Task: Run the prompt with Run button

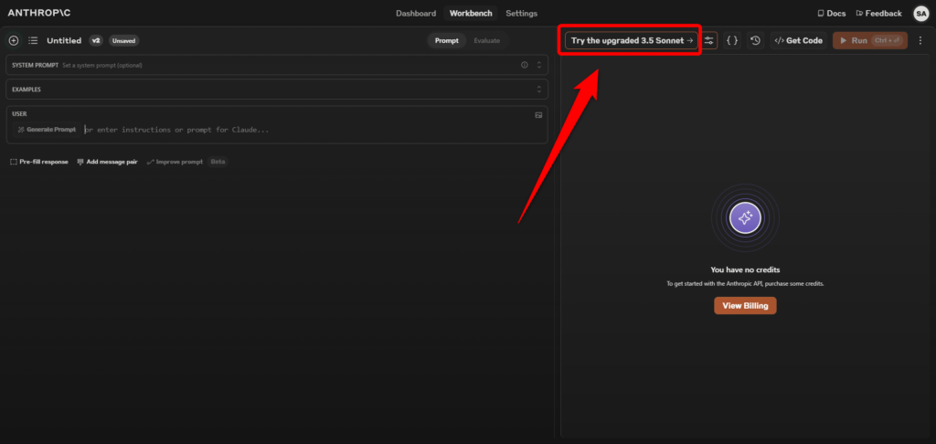Action: point(870,40)
